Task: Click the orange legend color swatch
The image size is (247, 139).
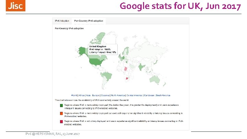Action: pos(62,114)
